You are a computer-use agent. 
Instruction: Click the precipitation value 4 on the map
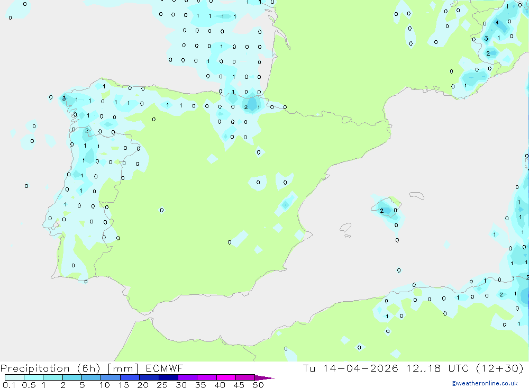[x=497, y=23]
